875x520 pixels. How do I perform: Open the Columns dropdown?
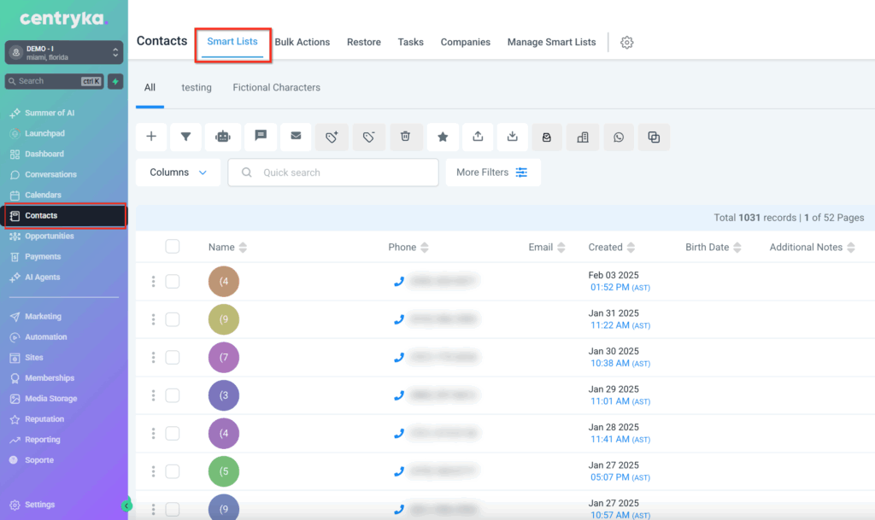pos(178,172)
